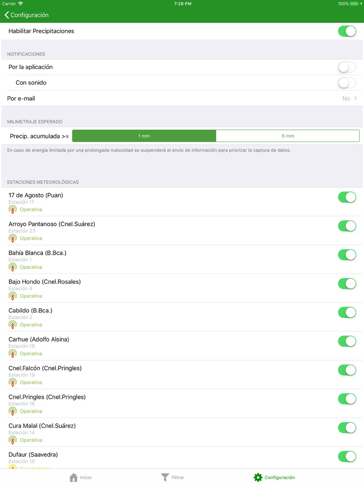The height and width of the screenshot is (486, 364).
Task: Click the Filtrar funnel icon
Action: click(165, 477)
